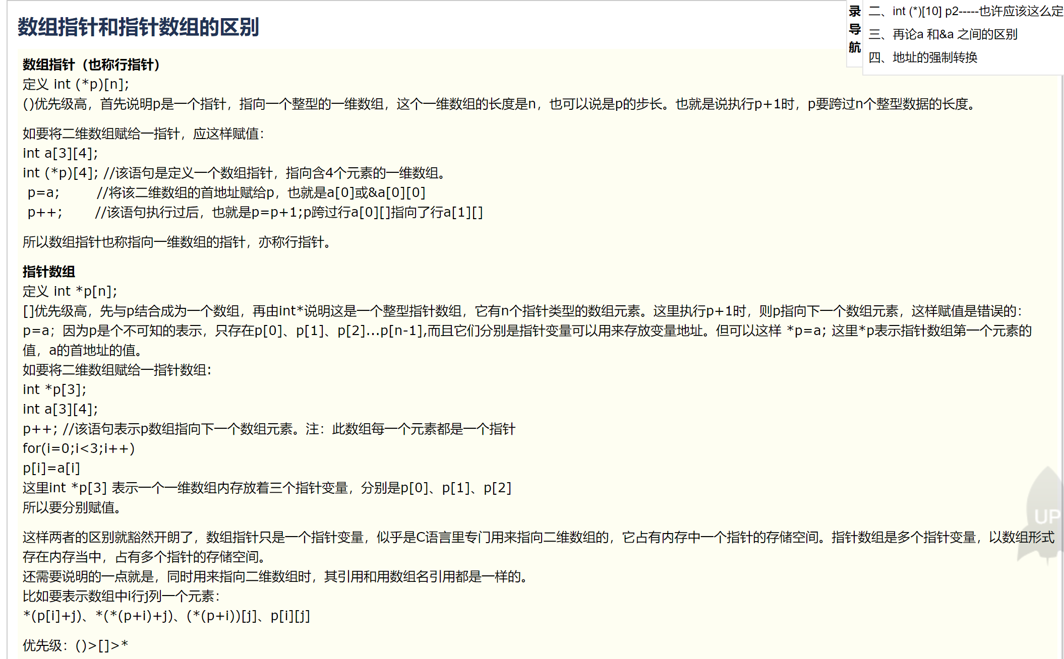The height and width of the screenshot is (659, 1064).
Task: Click code line int (*p)[4]; with comment
Action: point(234,173)
